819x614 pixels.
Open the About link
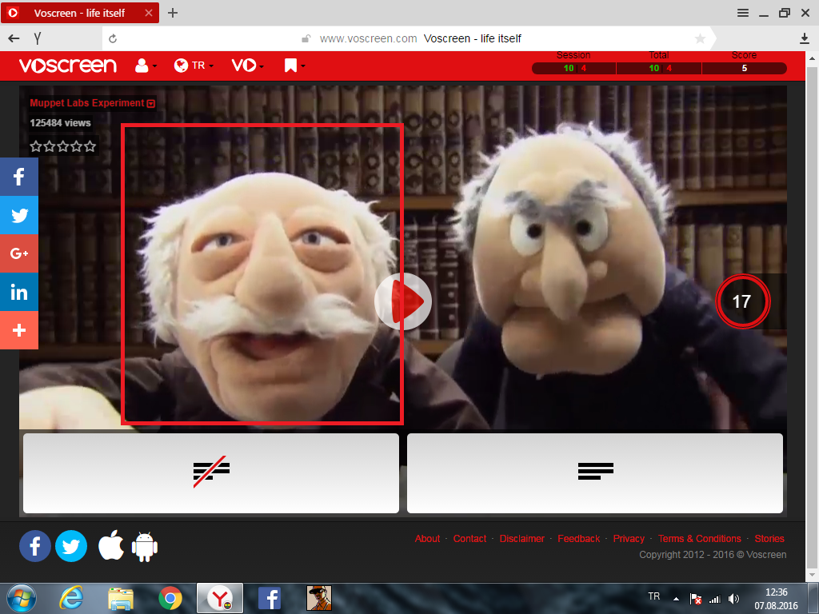tap(427, 538)
